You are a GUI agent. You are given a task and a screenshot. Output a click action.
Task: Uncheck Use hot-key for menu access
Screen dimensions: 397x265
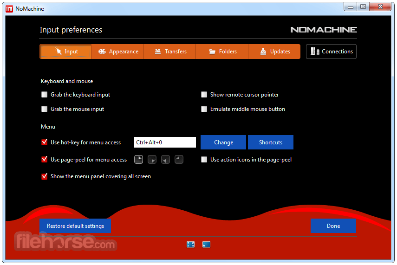pyautogui.click(x=44, y=142)
